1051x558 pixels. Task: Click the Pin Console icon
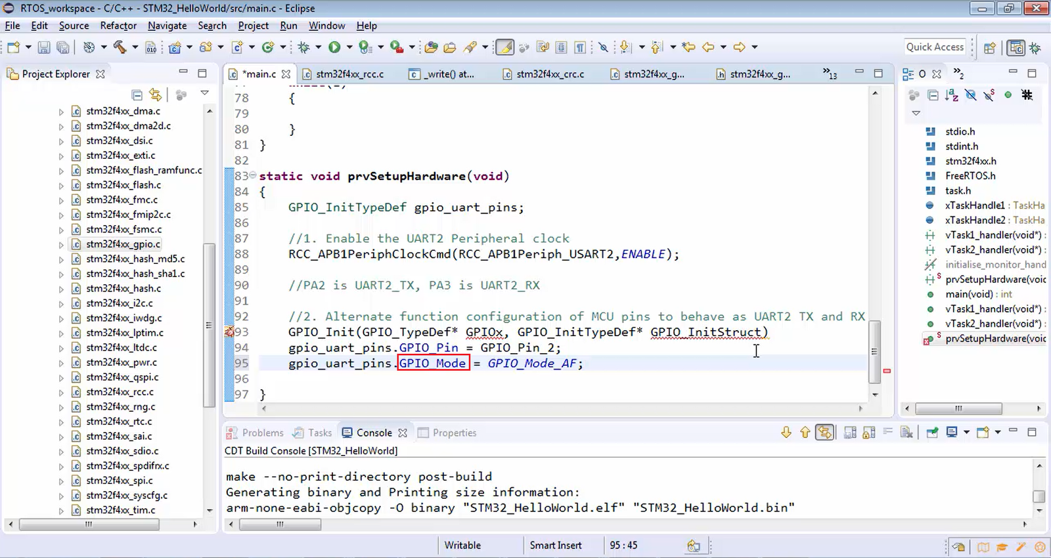tap(932, 433)
